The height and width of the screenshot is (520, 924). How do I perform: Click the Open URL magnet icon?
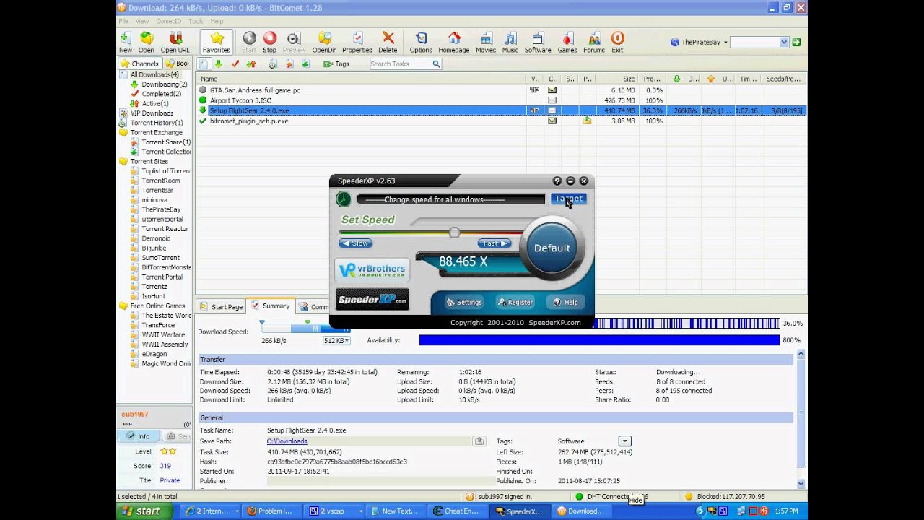(x=175, y=42)
